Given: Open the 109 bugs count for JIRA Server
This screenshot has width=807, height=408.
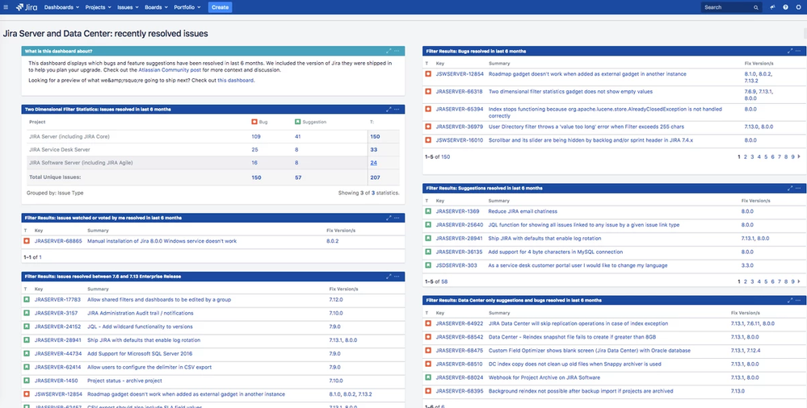Looking at the screenshot, I should click(256, 137).
